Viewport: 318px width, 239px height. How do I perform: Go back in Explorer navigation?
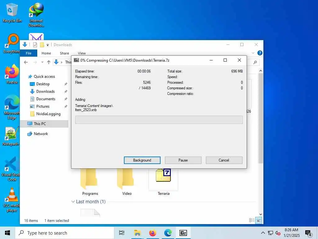coord(26,62)
